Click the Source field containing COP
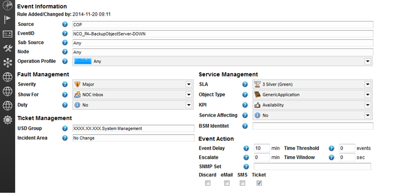Viewport: 403px width, 196px height. point(223,25)
